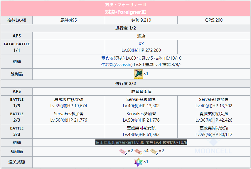Screen dimensions: 251x169
Task: Click the 通关奖励 row label
Action: pyautogui.click(x=17, y=162)
